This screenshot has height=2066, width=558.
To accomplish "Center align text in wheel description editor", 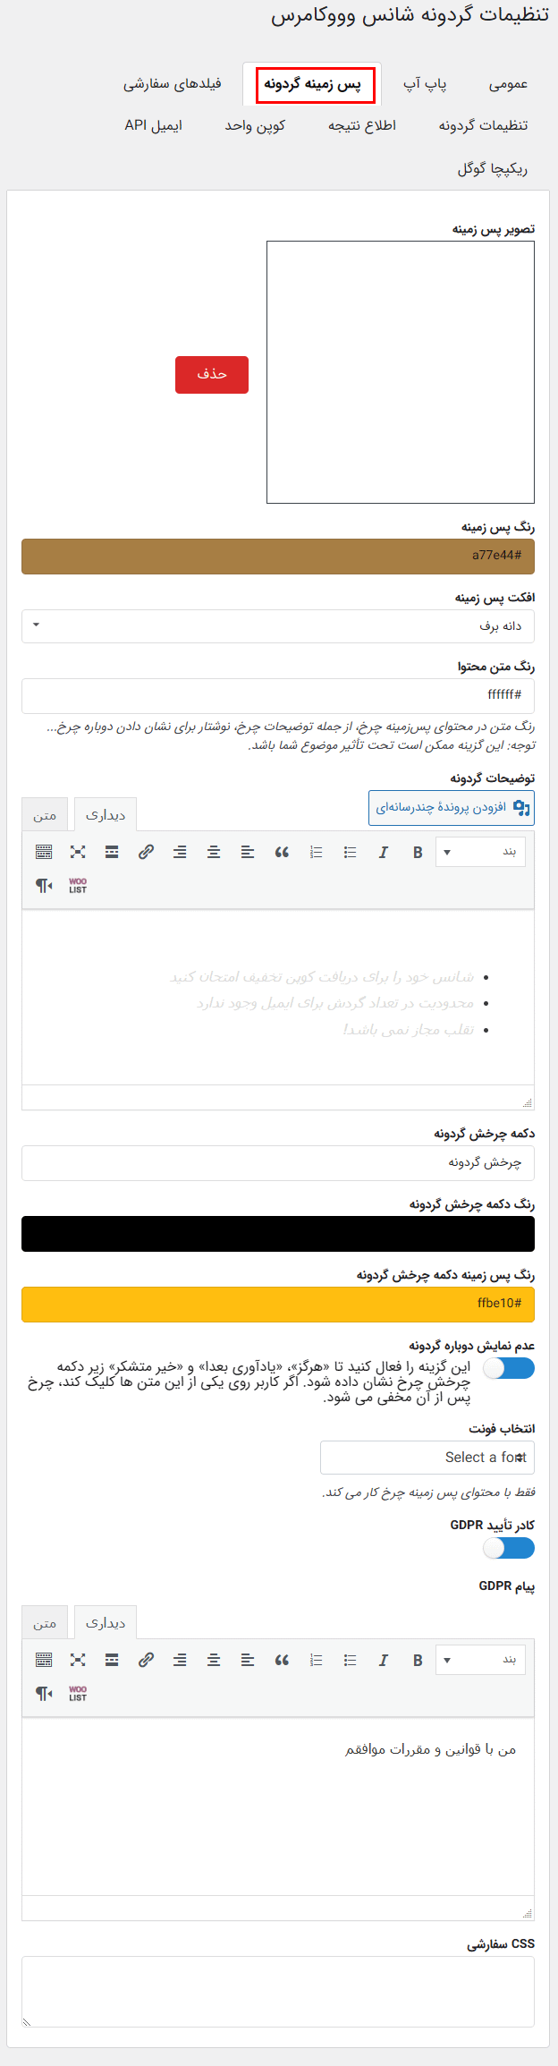I will tap(214, 852).
